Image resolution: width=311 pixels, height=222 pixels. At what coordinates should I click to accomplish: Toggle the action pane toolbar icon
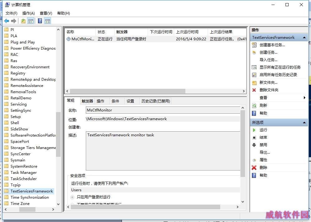48,21
